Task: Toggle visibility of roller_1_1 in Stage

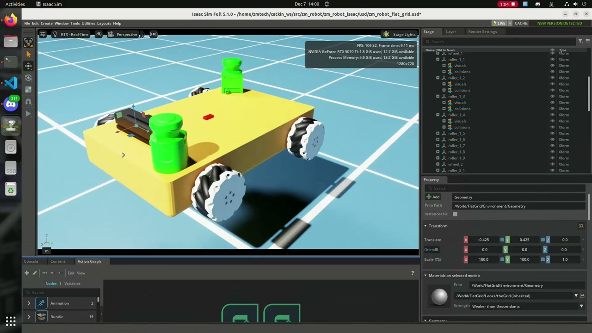Action: point(552,59)
